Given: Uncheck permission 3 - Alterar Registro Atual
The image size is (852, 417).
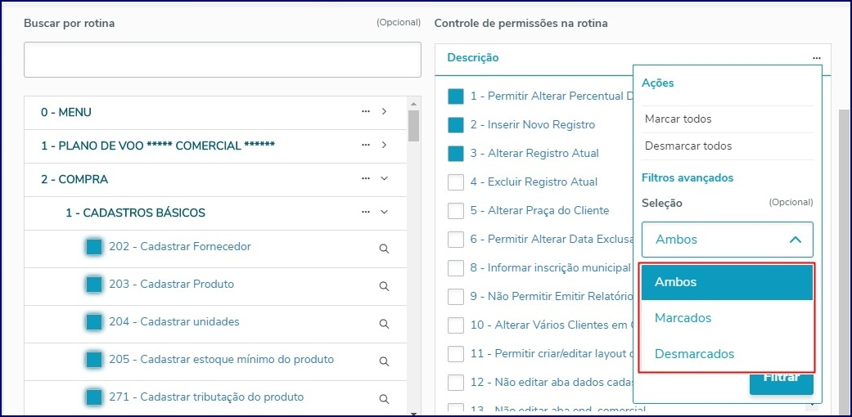Looking at the screenshot, I should click(455, 154).
